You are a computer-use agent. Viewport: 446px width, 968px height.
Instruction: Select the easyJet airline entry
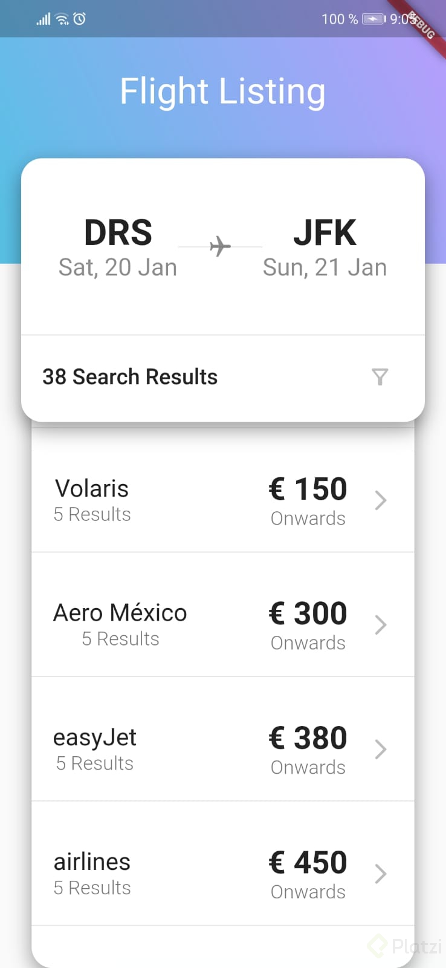(x=223, y=739)
